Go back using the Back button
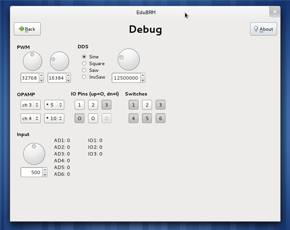Viewport: 290px width, 230px height. click(x=27, y=29)
